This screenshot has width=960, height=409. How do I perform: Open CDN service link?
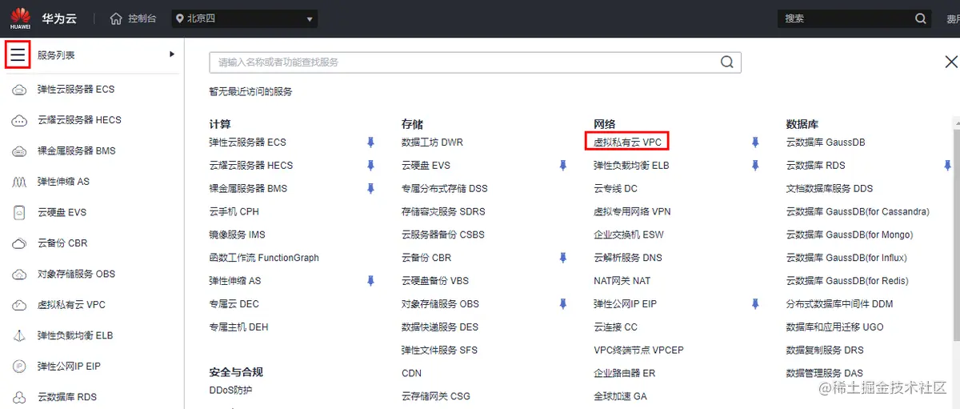[x=411, y=374]
